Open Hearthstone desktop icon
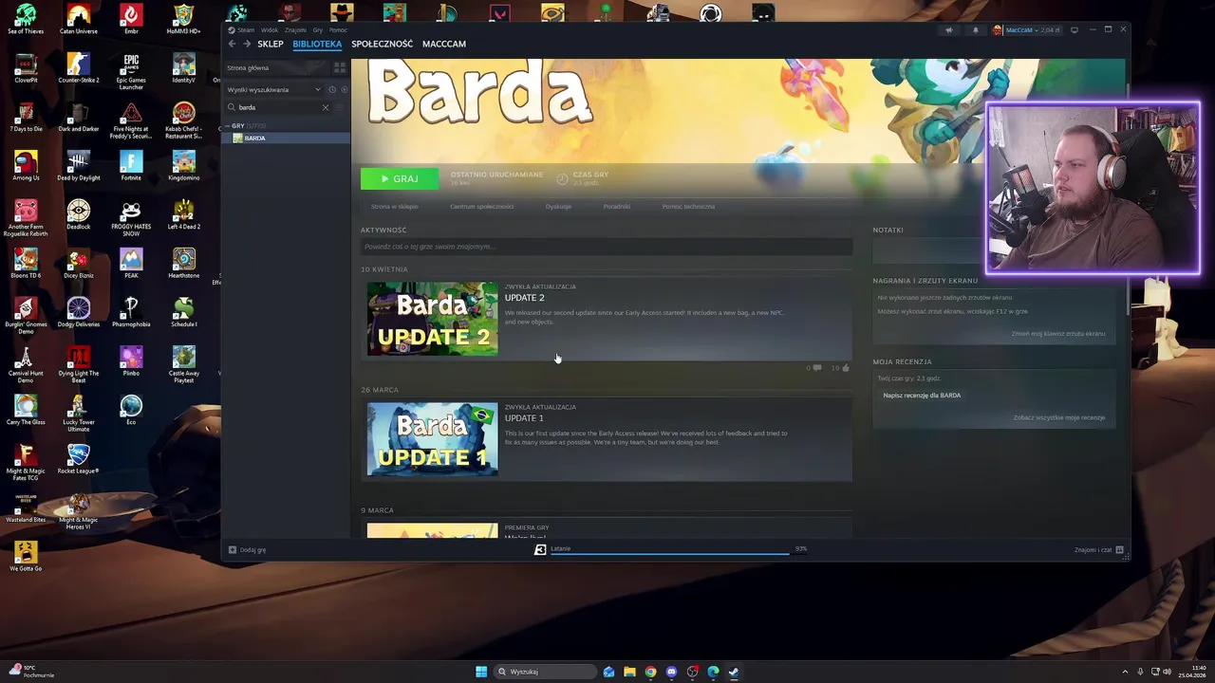1215x683 pixels. pyautogui.click(x=184, y=263)
